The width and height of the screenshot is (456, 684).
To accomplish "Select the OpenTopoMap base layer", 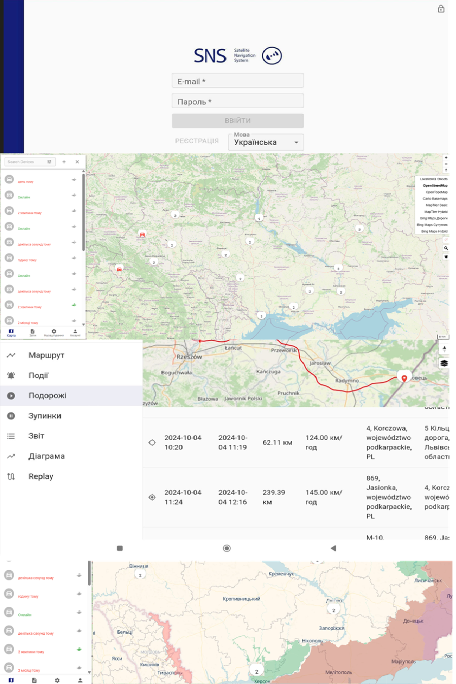I will tap(436, 192).
